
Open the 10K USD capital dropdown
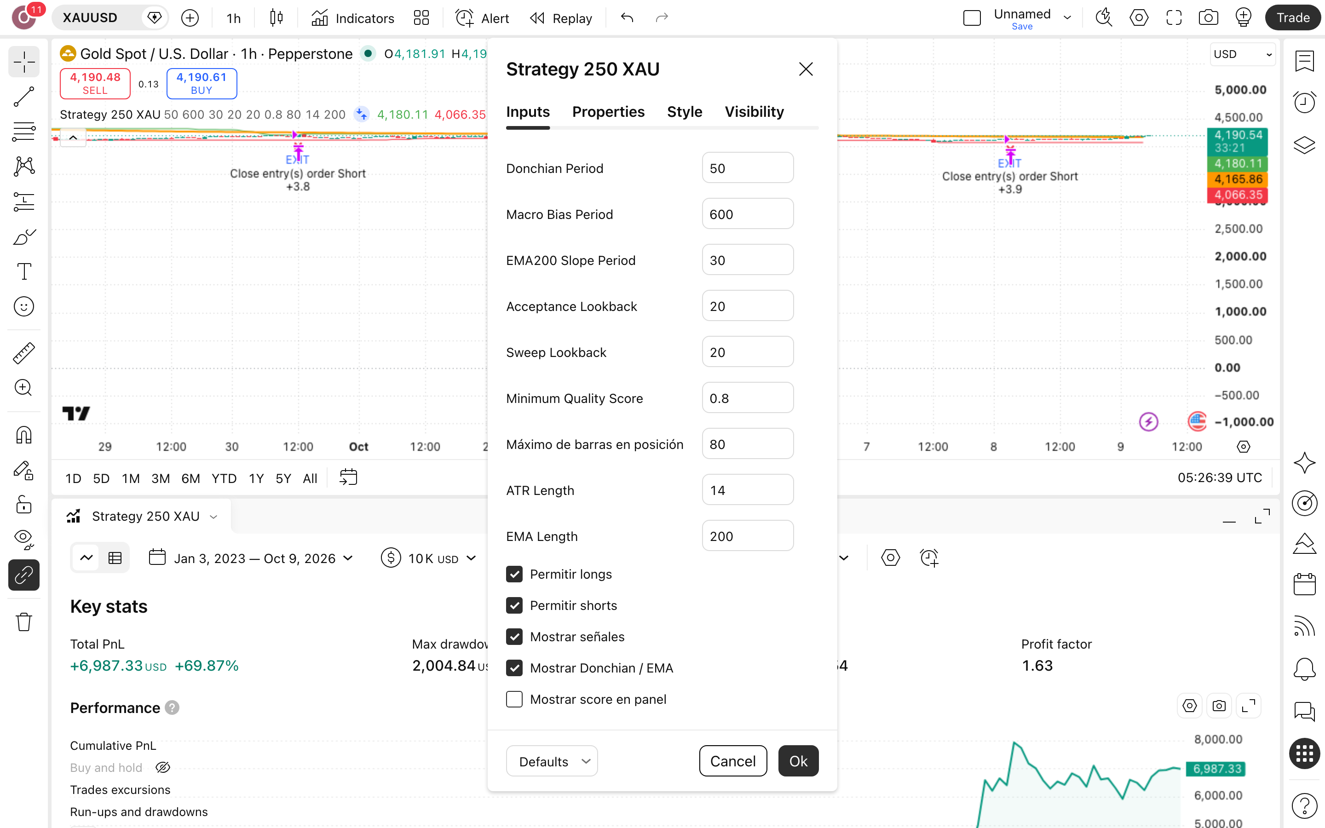(x=429, y=558)
